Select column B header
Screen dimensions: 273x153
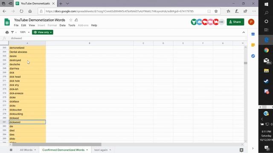(90, 43)
